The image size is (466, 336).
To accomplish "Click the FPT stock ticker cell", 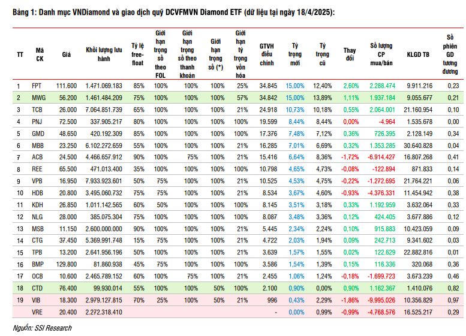I will point(37,86).
